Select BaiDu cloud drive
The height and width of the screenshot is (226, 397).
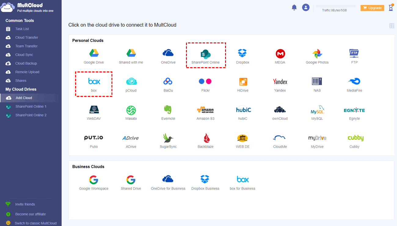(168, 84)
